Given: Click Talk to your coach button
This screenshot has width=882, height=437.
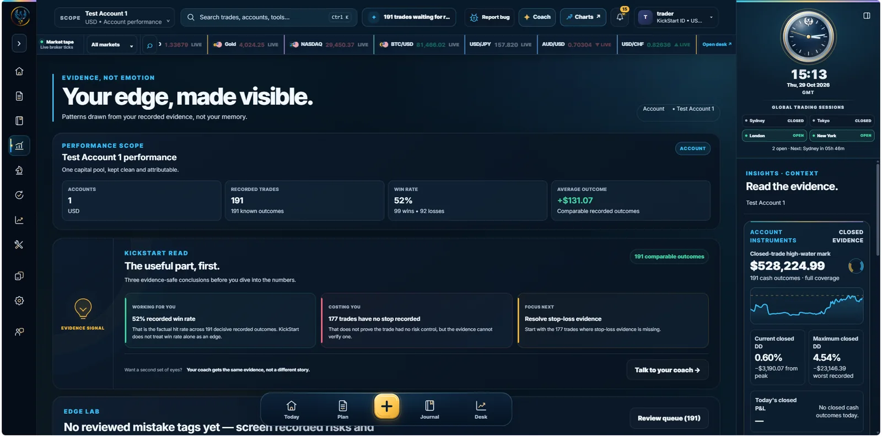Looking at the screenshot, I should 667,370.
